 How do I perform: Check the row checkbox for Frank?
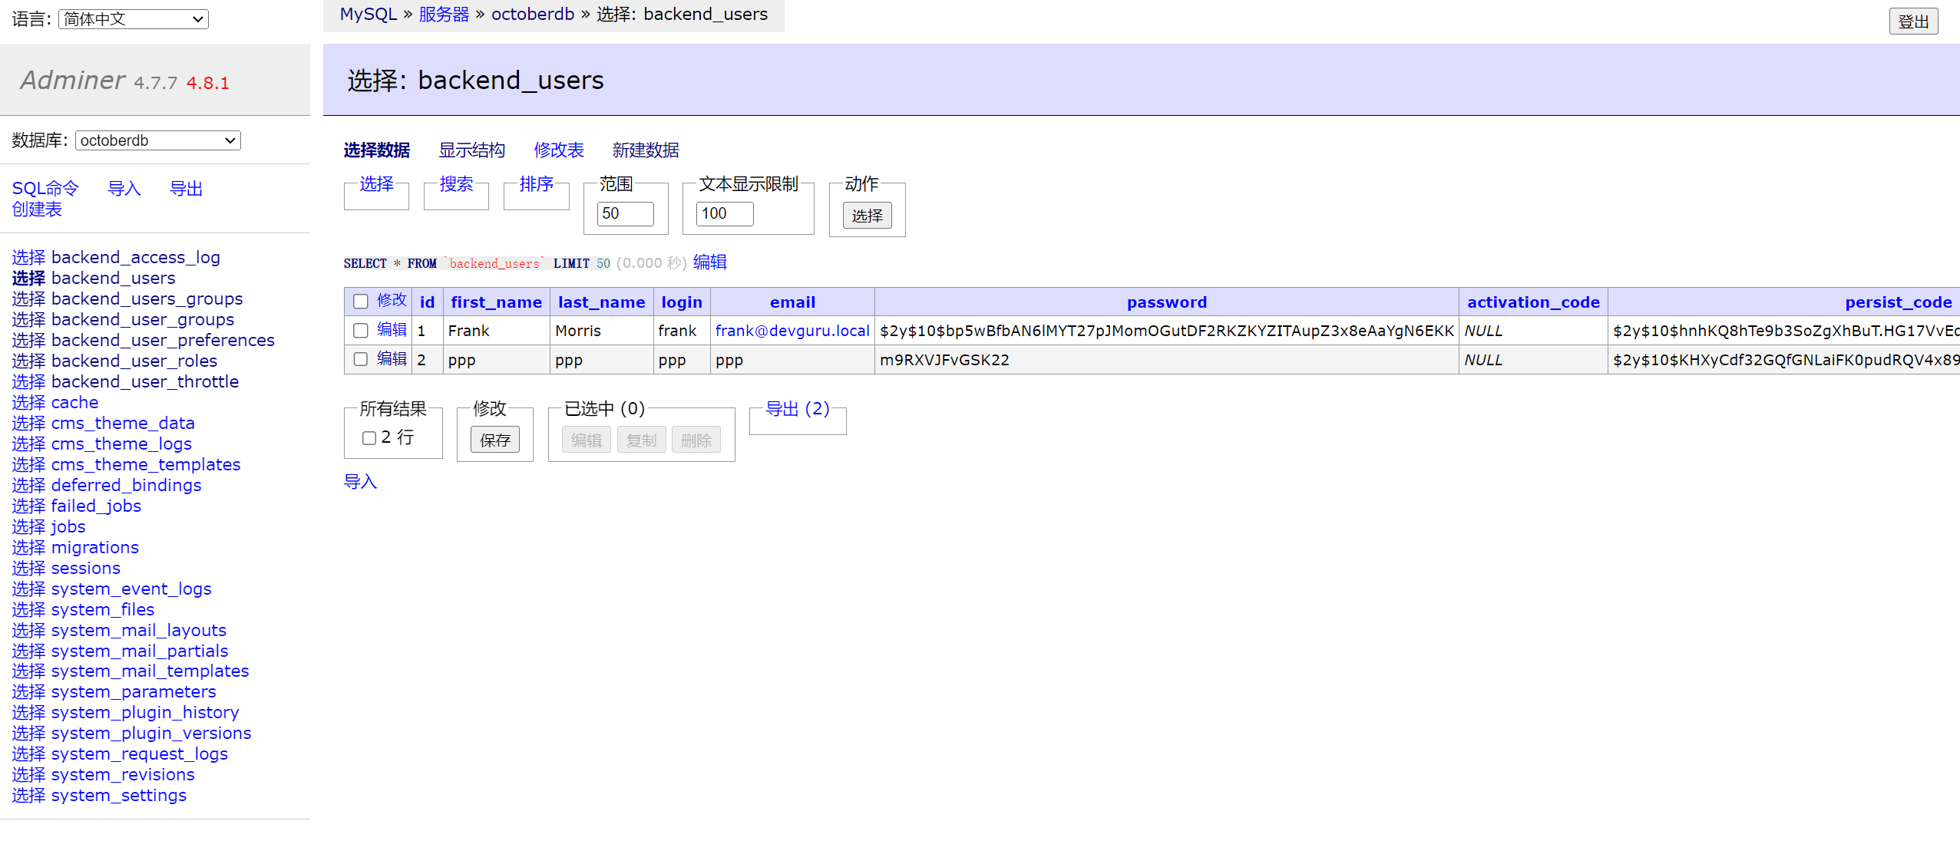coord(360,331)
